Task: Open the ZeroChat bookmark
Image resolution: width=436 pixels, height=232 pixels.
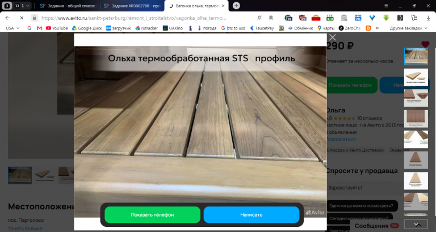Action: [x=350, y=28]
